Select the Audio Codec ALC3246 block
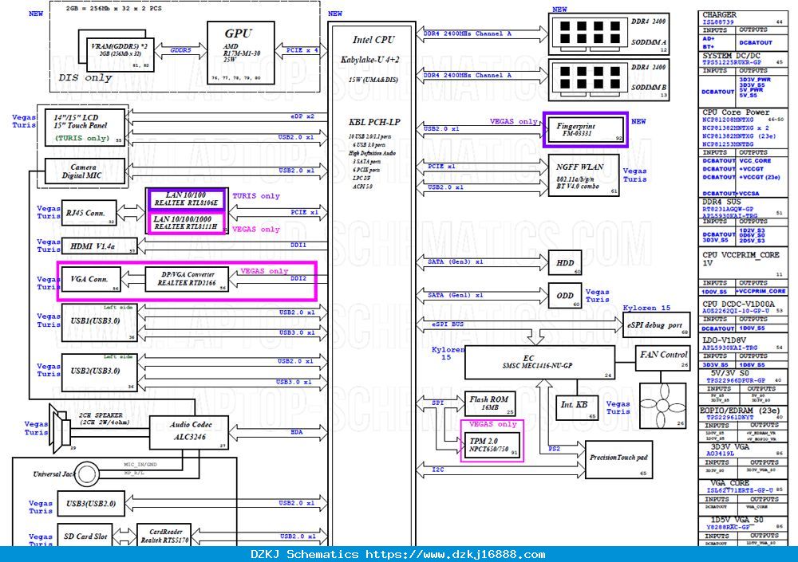The height and width of the screenshot is (562, 798). [x=191, y=432]
